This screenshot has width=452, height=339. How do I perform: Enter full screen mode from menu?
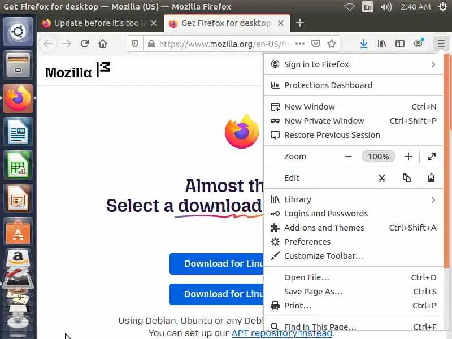point(431,157)
